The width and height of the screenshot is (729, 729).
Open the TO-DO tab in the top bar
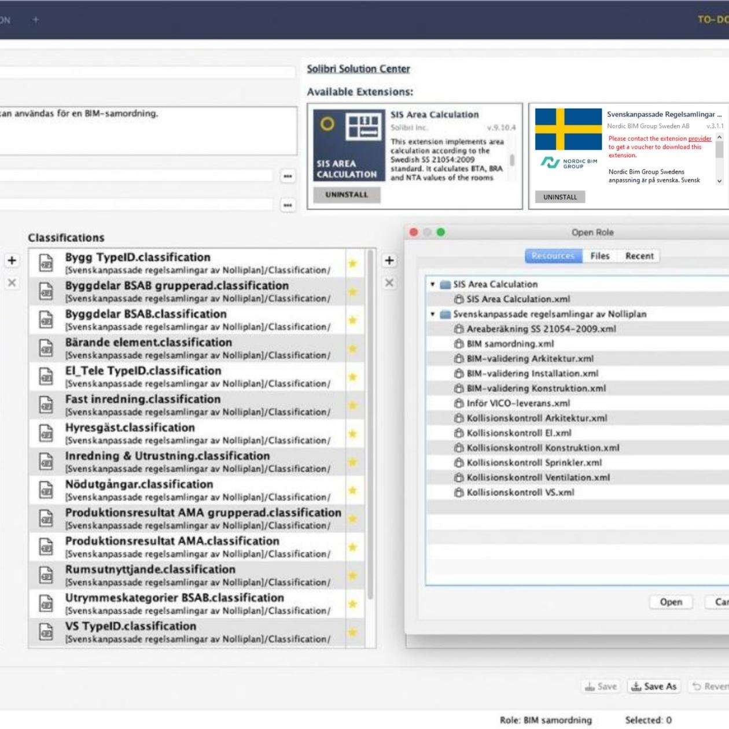713,20
